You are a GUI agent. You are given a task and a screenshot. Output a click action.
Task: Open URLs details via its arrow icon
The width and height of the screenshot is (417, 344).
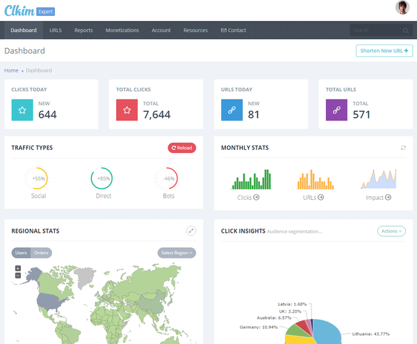coord(320,198)
